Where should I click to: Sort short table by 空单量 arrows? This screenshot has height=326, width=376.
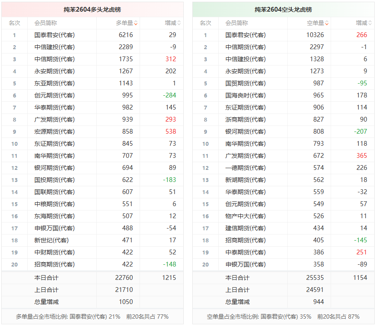coord(327,23)
